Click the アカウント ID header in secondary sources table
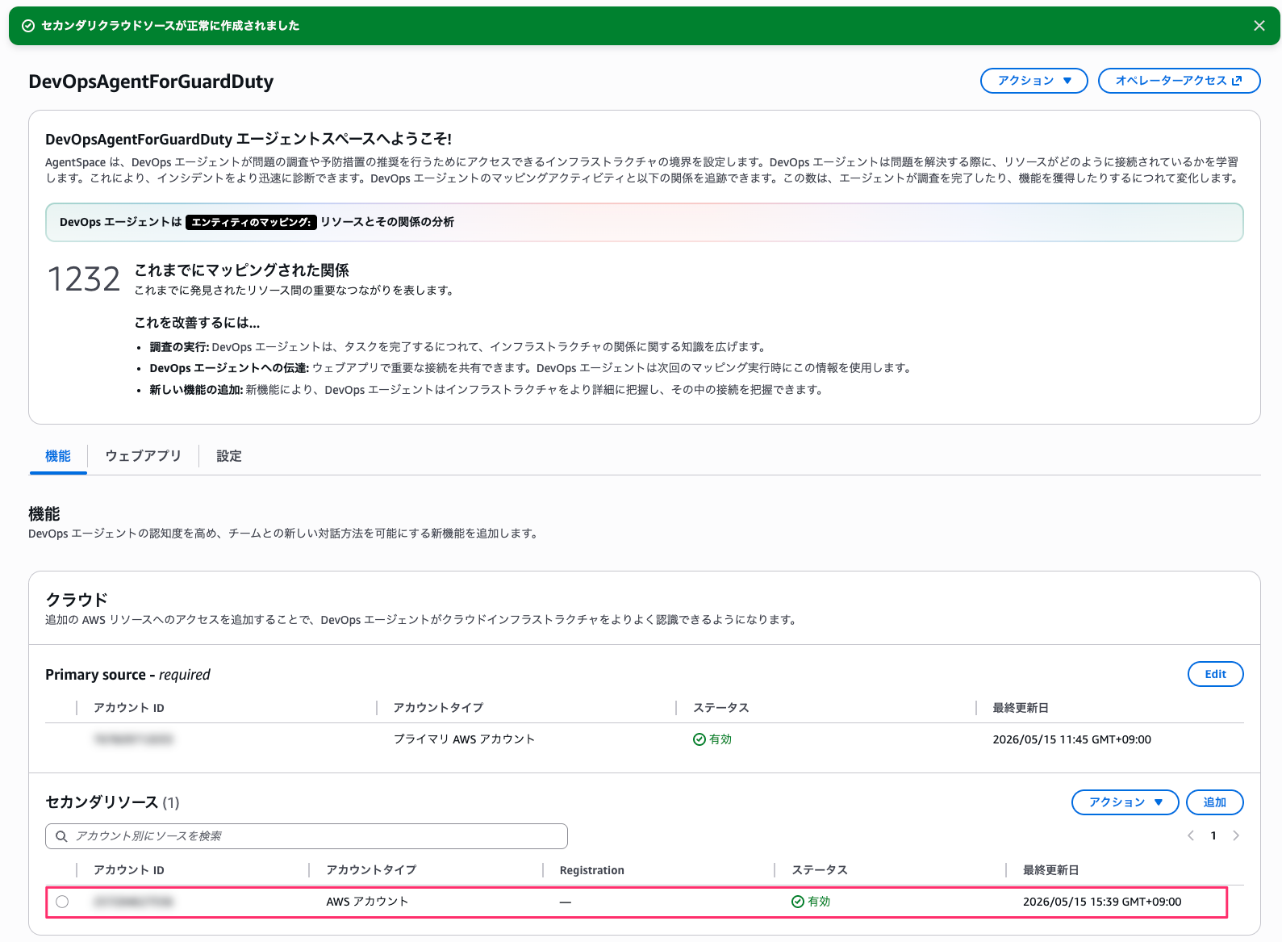The height and width of the screenshot is (942, 1282). [x=129, y=870]
